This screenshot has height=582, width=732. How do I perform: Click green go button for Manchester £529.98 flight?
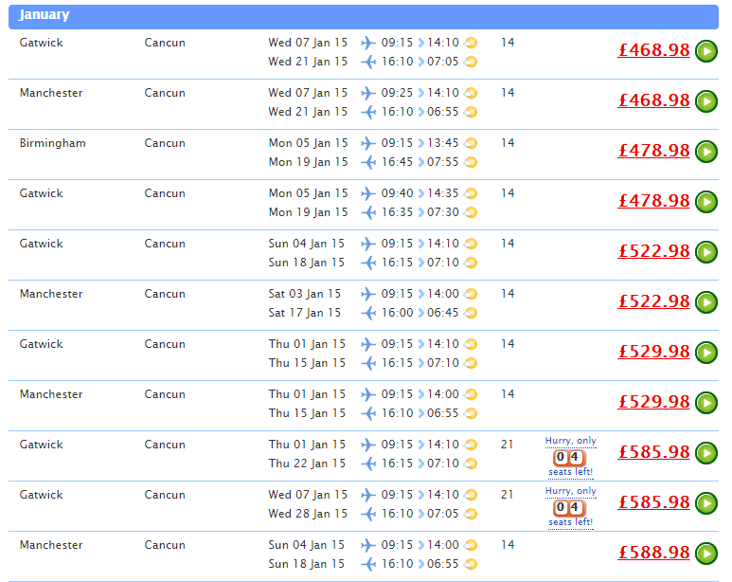706,403
